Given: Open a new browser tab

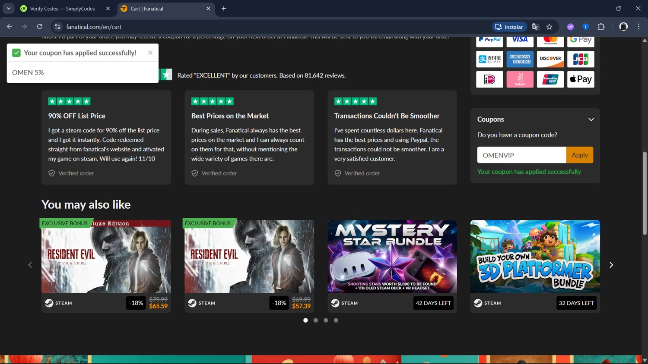Looking at the screenshot, I should click(224, 9).
